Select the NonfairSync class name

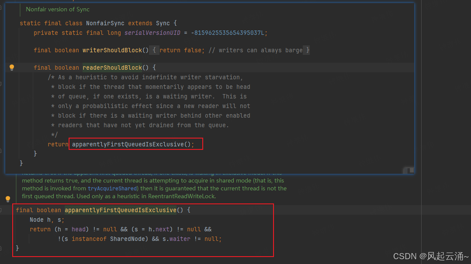click(x=104, y=23)
